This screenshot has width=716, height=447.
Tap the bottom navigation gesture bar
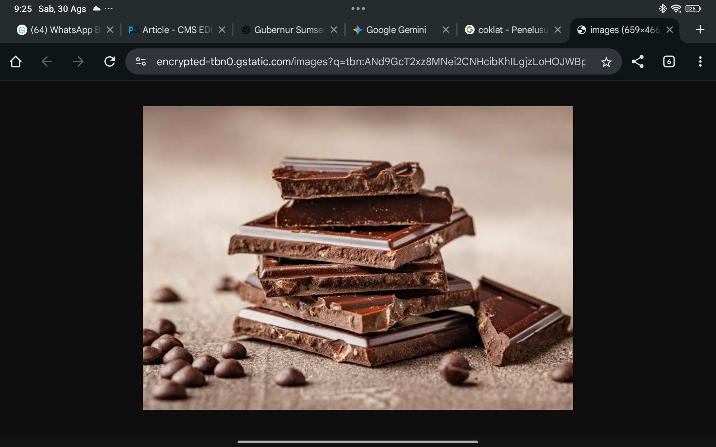point(358,442)
